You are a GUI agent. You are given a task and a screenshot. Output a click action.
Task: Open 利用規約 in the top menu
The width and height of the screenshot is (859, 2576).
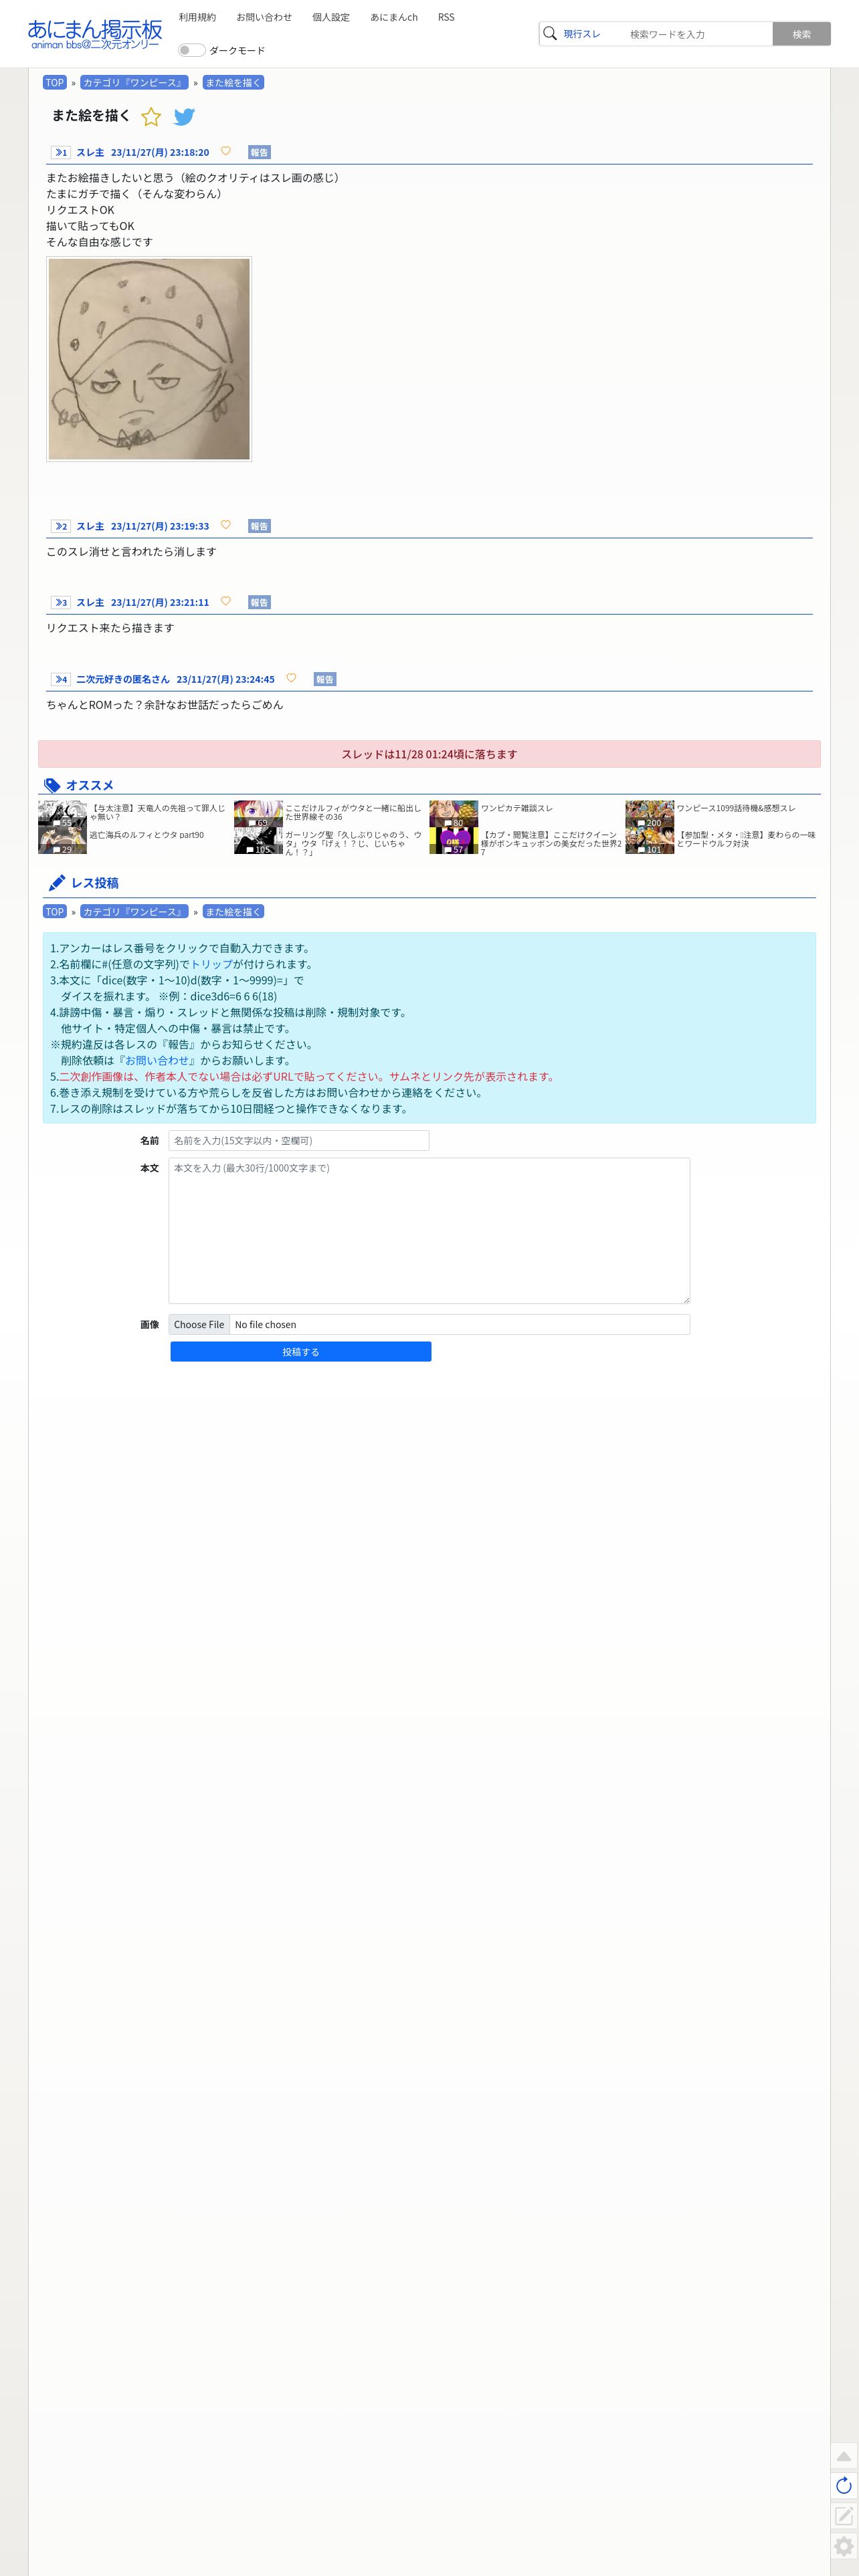(197, 17)
